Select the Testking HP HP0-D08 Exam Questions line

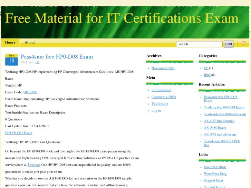tap(33, 142)
